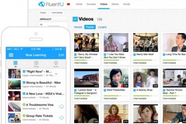The height and width of the screenshot is (124, 186).
Task: Open the Decks tab
Action: [115, 4]
